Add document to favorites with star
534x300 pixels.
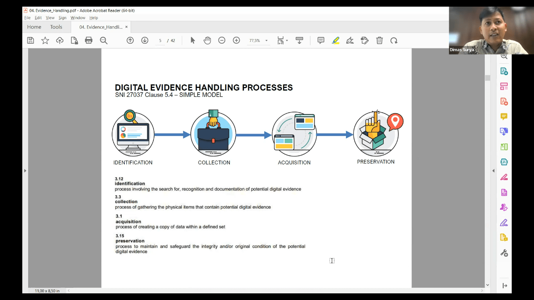point(45,40)
